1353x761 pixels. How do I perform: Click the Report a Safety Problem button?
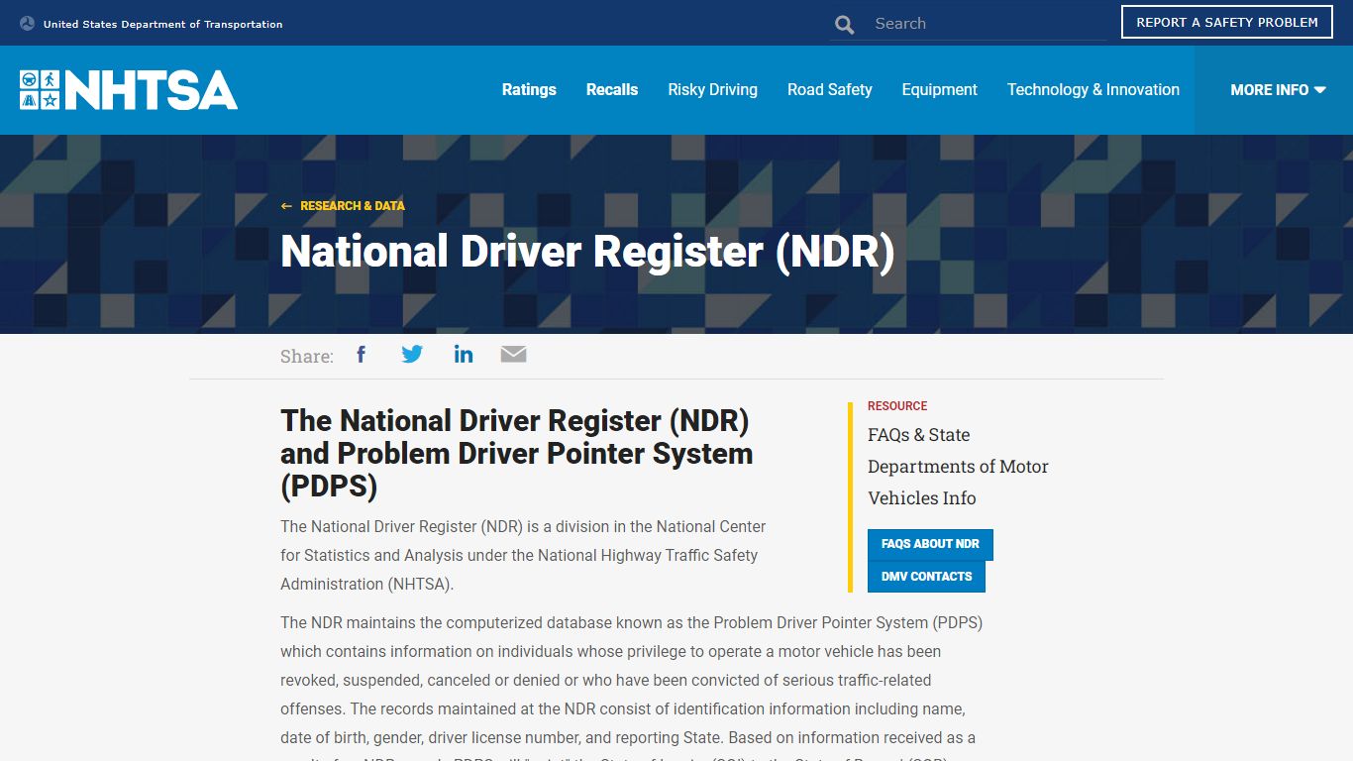1227,22
